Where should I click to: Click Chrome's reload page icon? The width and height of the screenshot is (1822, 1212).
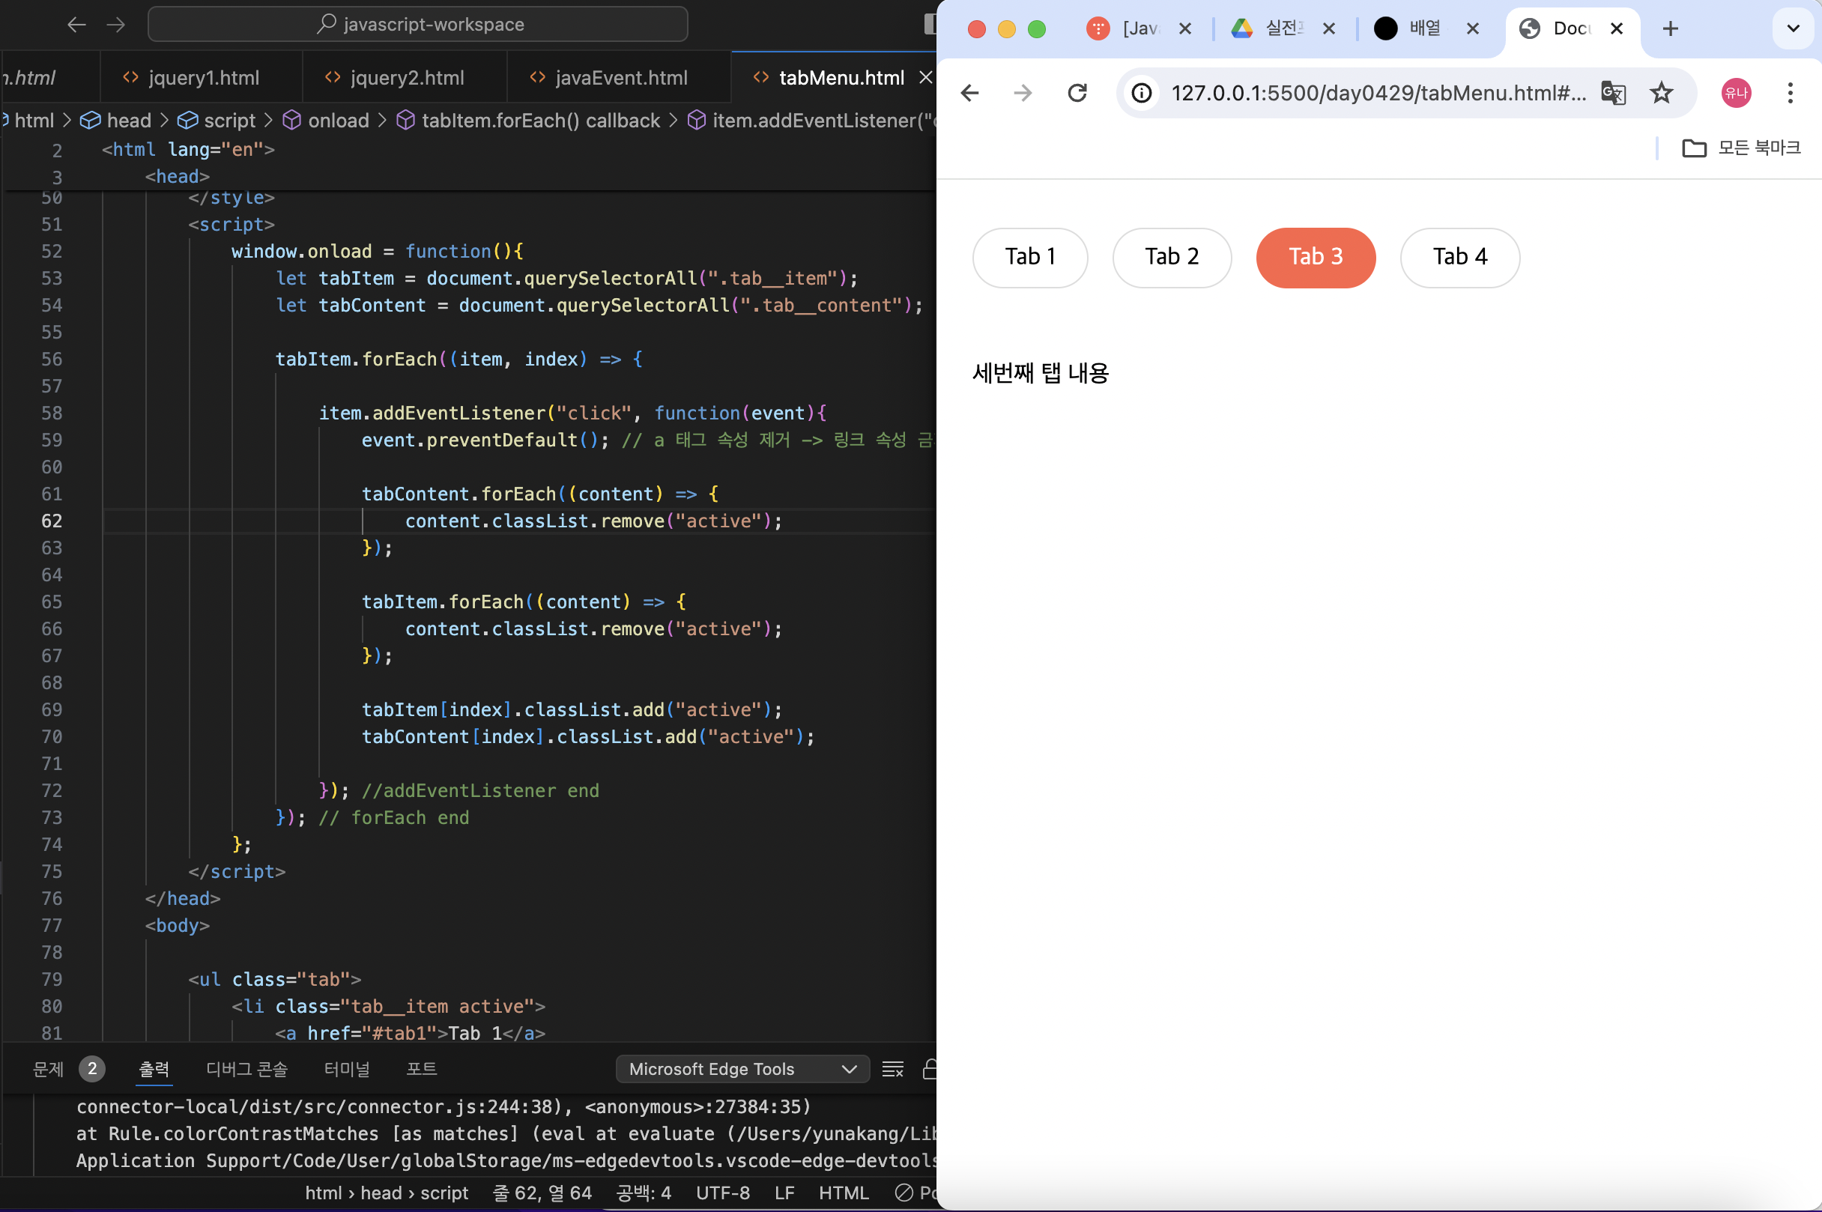pyautogui.click(x=1077, y=94)
